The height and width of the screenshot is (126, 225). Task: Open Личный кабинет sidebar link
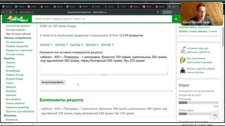pos(15,30)
